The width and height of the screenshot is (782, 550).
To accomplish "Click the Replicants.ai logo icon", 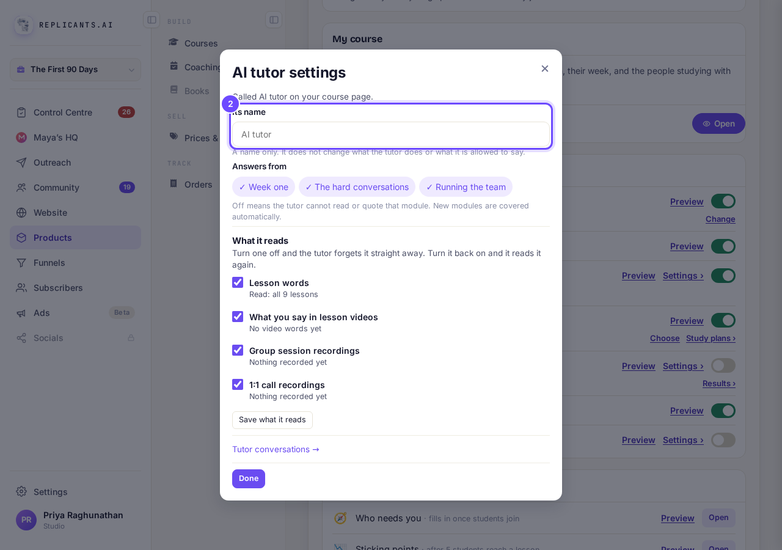I will (23, 25).
